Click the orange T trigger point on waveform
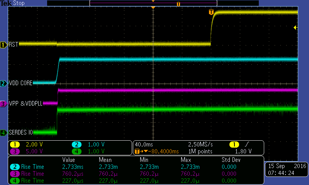309x185 pixels. [211, 12]
